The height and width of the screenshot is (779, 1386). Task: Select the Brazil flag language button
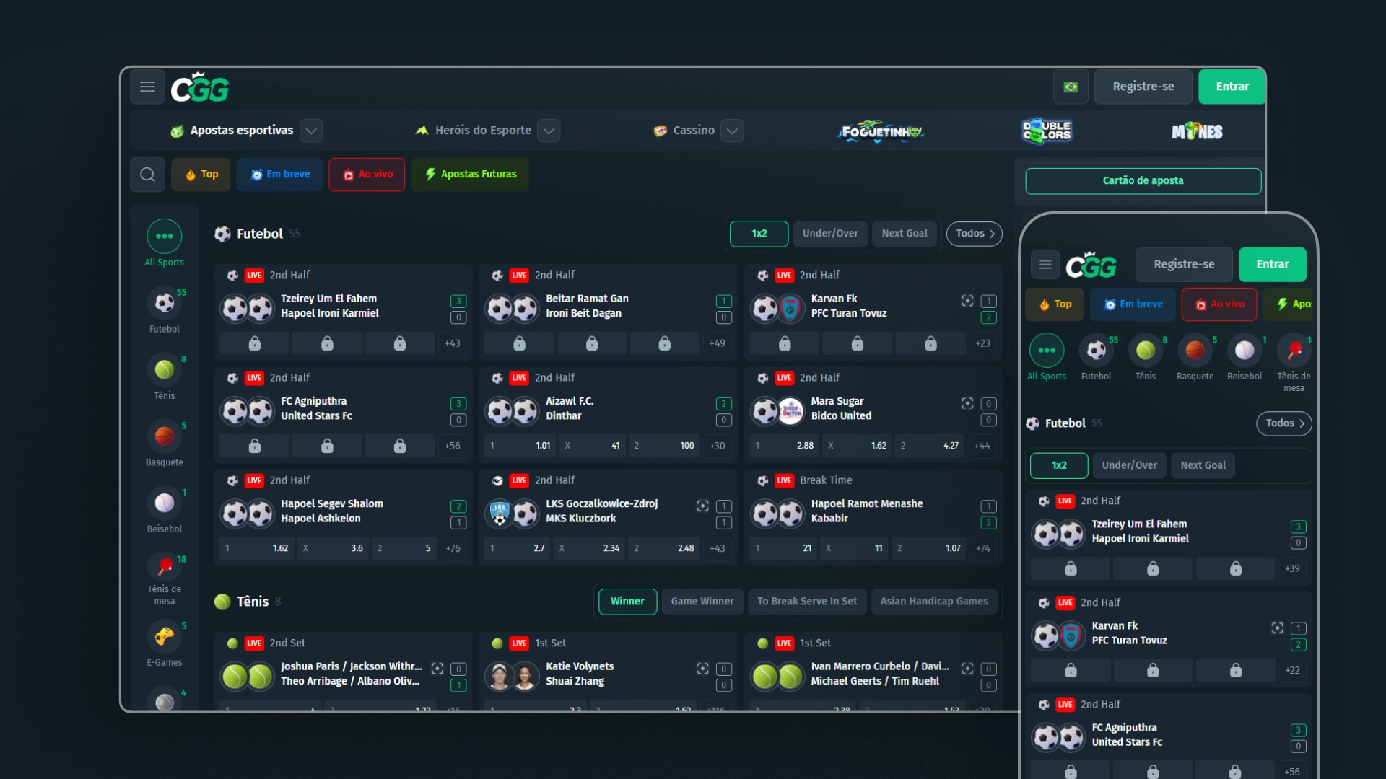tap(1071, 87)
